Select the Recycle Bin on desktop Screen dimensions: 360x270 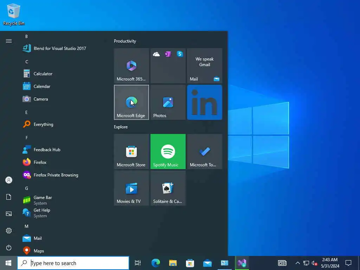point(14,14)
